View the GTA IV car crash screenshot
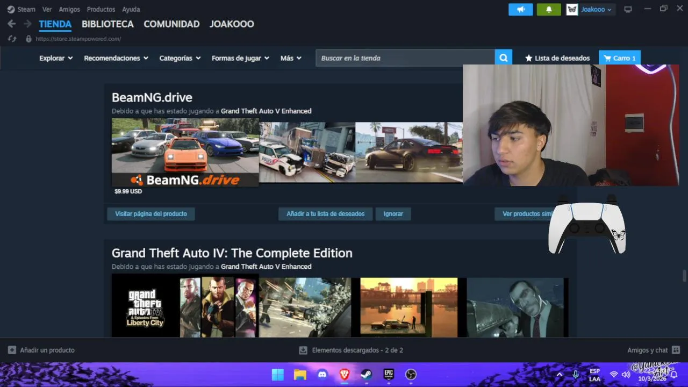Image resolution: width=688 pixels, height=387 pixels. [x=305, y=307]
